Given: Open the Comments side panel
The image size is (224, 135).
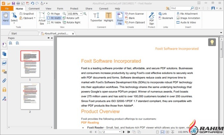Looking at the screenshot, I should click(4, 72).
